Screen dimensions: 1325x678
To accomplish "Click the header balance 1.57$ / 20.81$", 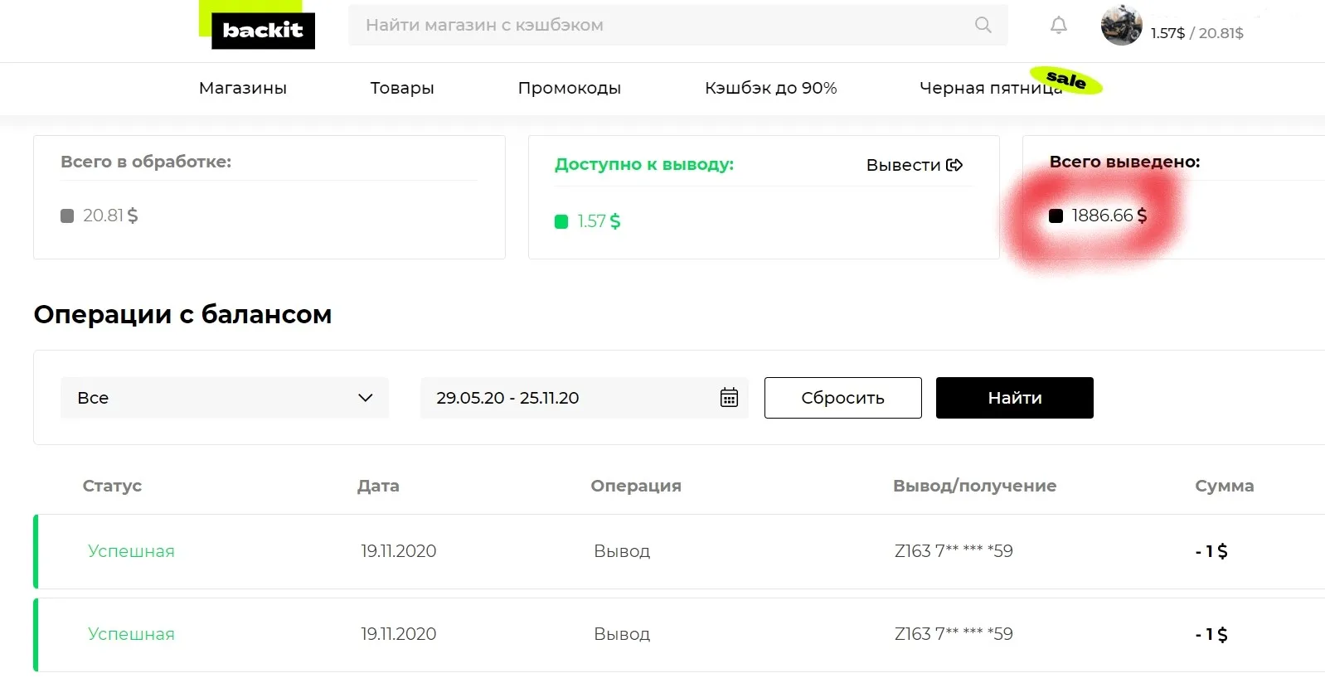I will click(x=1196, y=33).
